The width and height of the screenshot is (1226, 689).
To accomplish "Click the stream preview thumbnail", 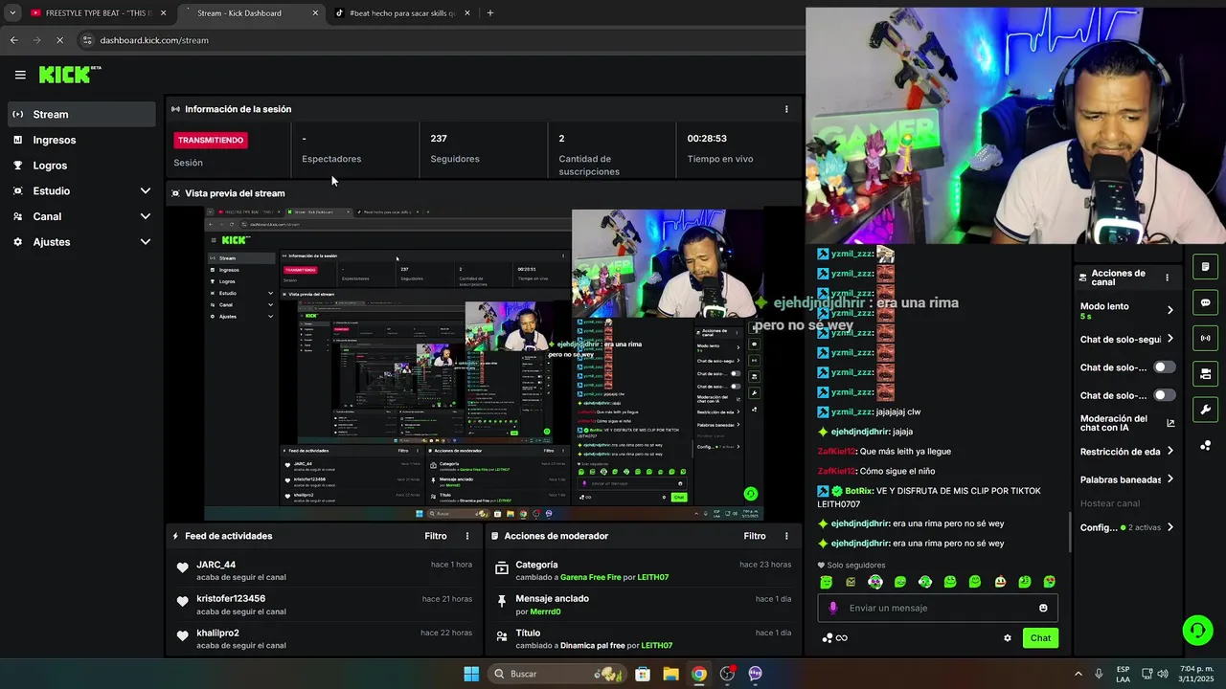I will (x=485, y=364).
